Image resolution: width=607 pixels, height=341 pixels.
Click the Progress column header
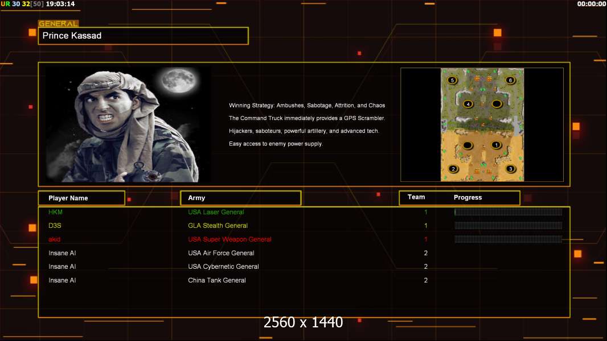pos(467,197)
